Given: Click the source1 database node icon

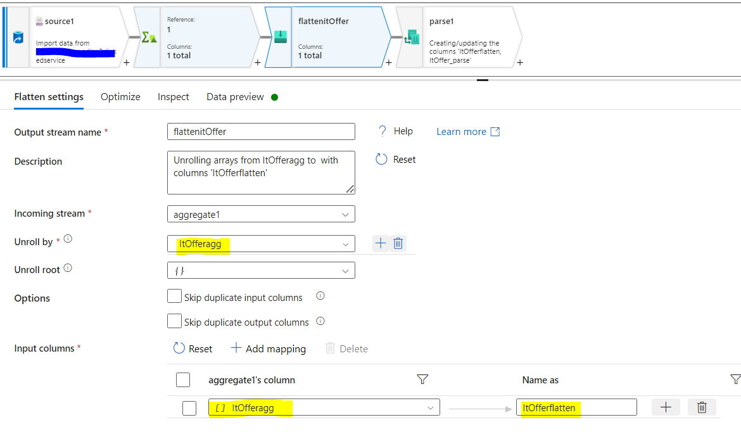Looking at the screenshot, I should pos(18,37).
